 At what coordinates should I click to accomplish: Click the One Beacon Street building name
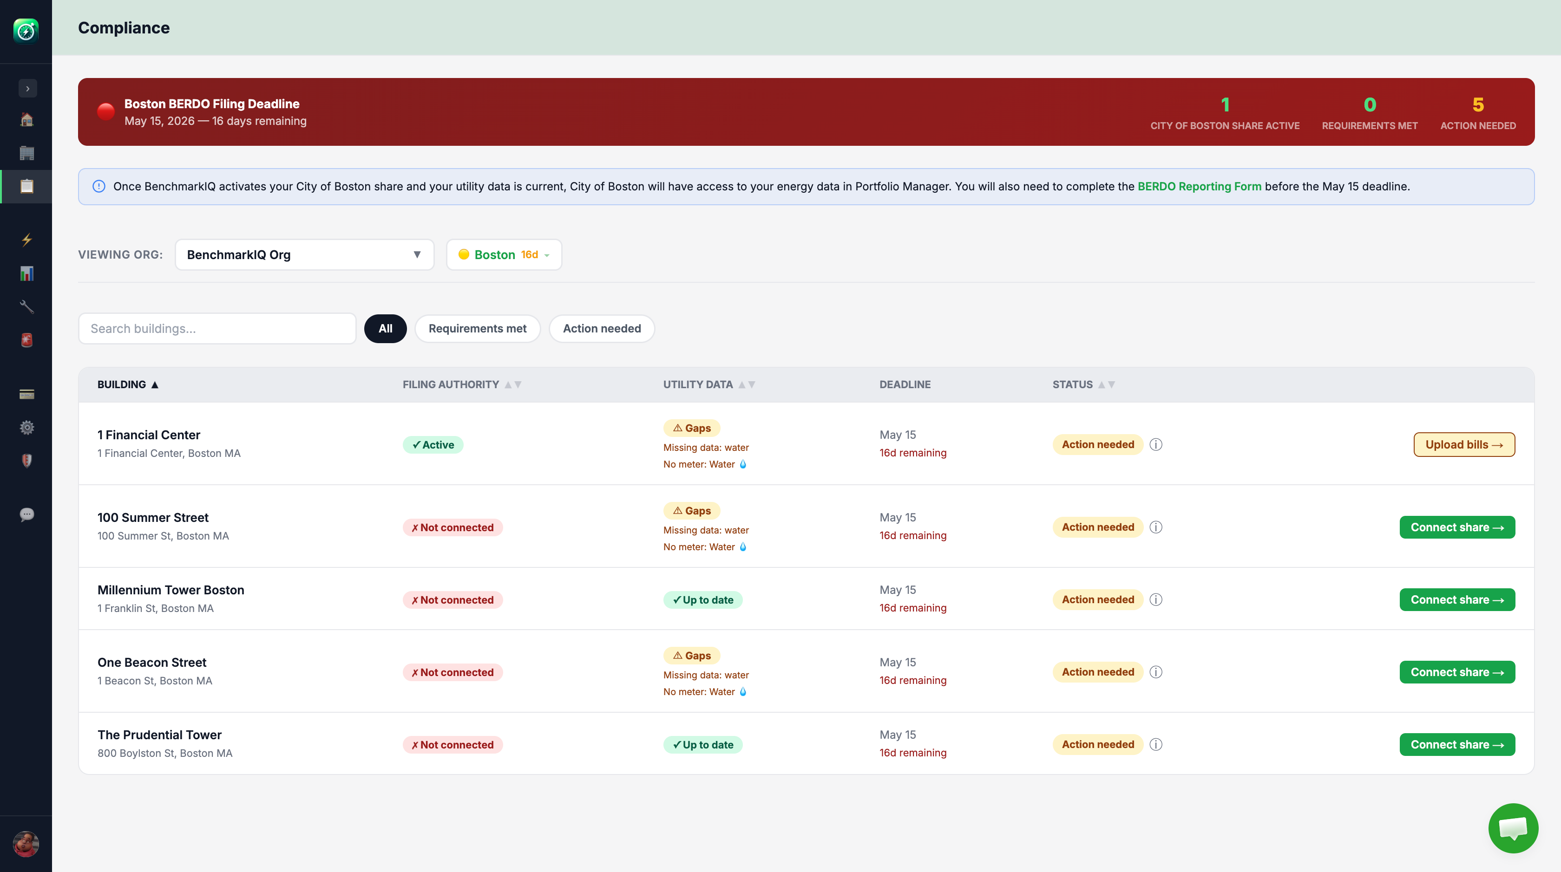(x=151, y=663)
